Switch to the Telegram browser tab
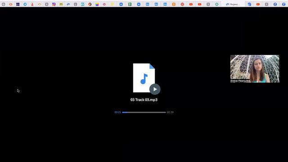Screen dimensions: 288x162 click(25, 4)
